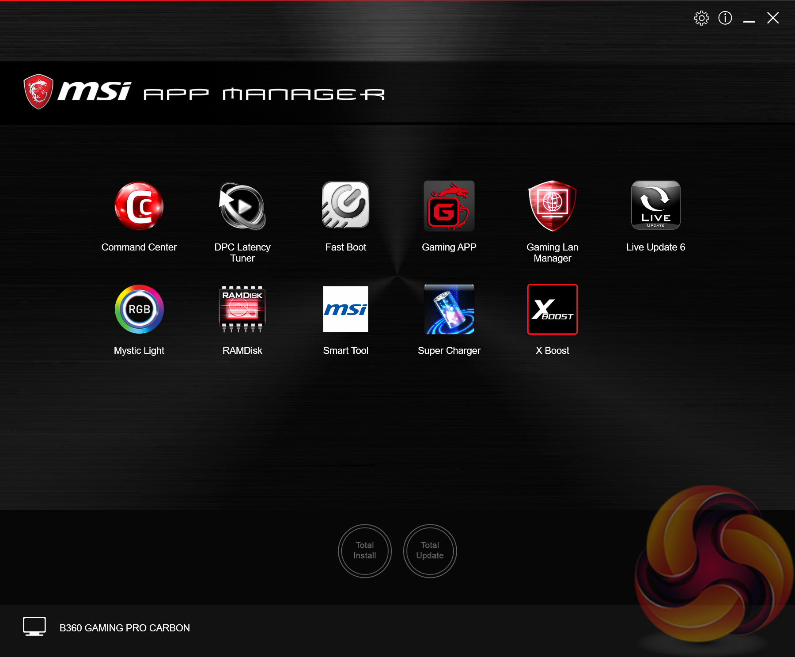
Task: Click the monitor icon beside the board name
Action: pyautogui.click(x=34, y=627)
